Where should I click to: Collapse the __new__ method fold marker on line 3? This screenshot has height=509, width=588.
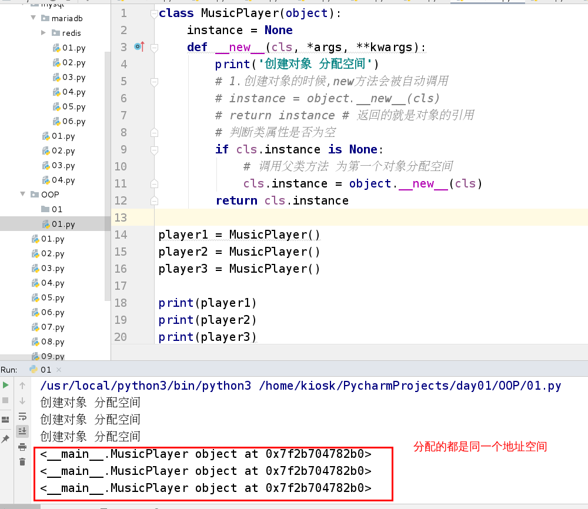pyautogui.click(x=154, y=48)
